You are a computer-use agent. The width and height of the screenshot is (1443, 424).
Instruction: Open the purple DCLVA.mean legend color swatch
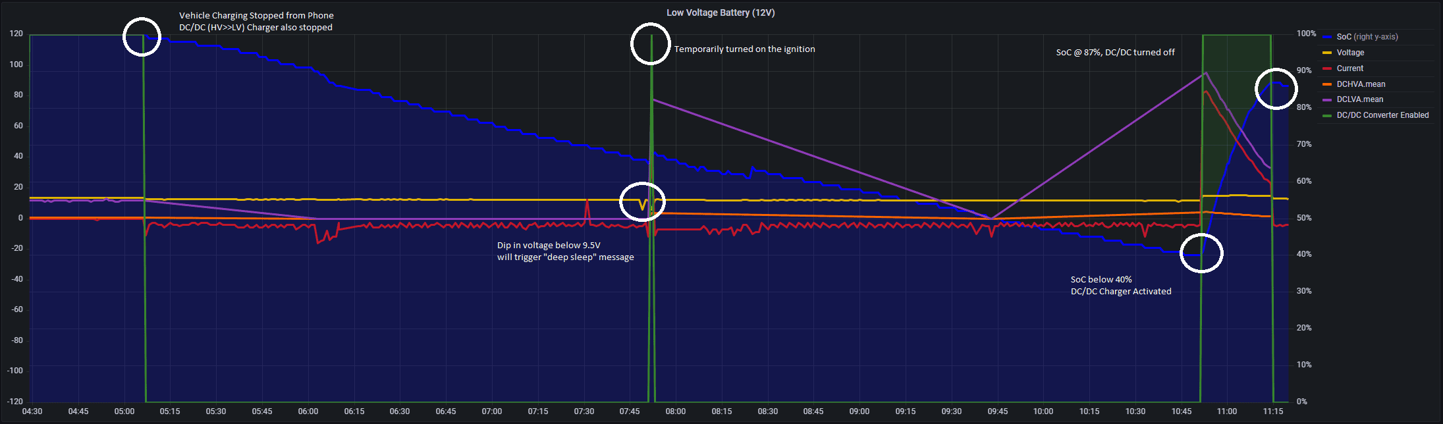tap(1327, 100)
